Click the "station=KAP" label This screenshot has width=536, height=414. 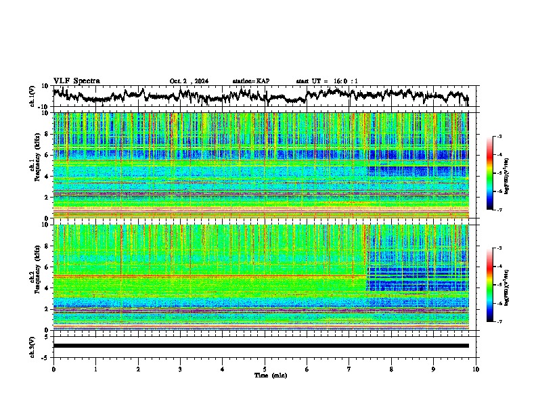[251, 81]
